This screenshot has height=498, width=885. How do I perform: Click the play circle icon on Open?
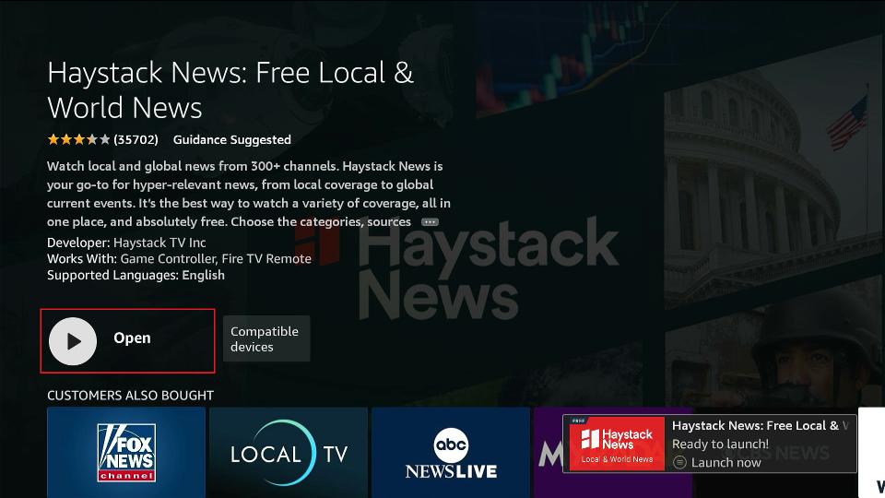(x=73, y=341)
